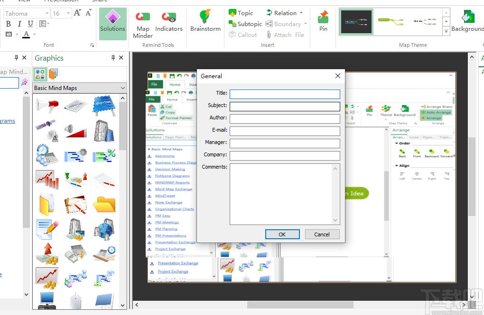Click the Author input field

285,119
